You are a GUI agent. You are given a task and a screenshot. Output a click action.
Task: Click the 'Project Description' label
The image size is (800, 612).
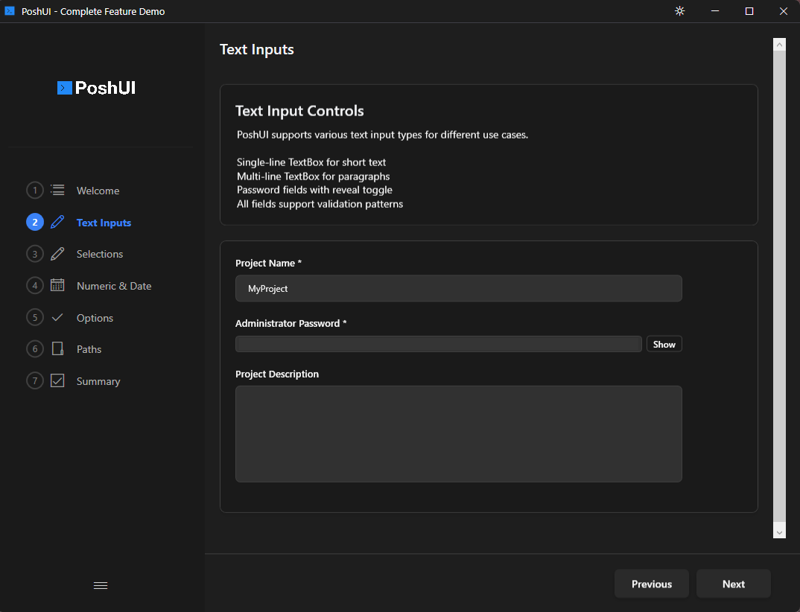pos(277,374)
